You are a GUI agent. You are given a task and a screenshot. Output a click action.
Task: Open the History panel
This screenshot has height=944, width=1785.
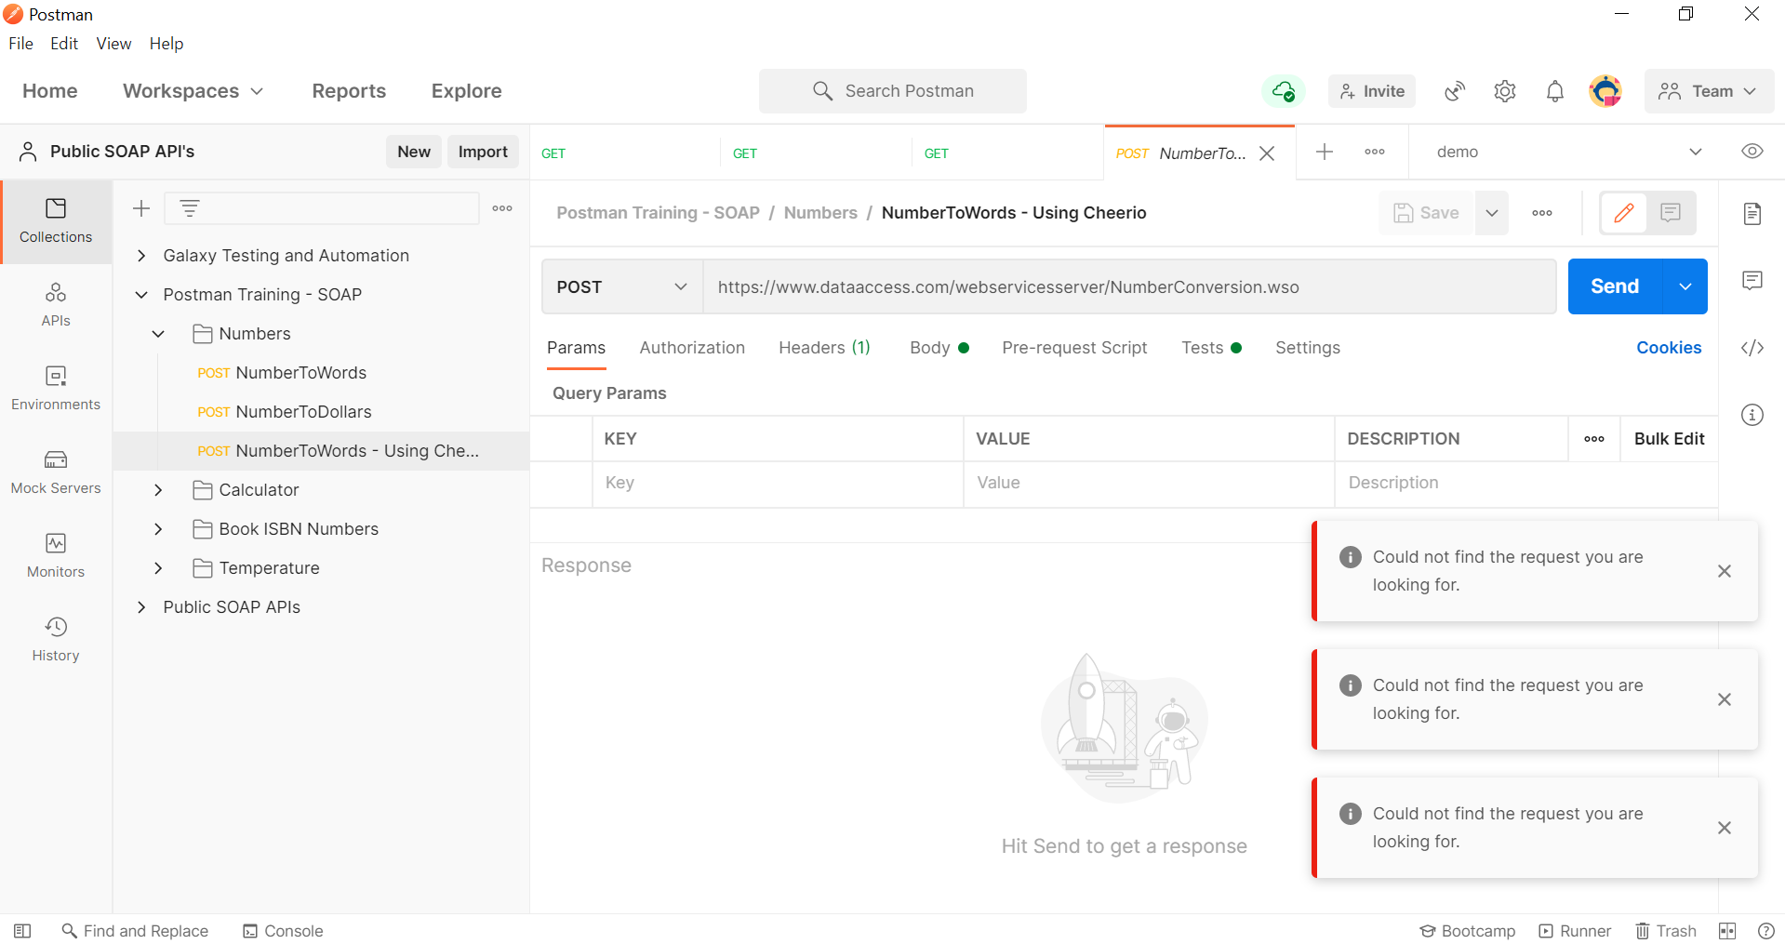click(x=55, y=639)
